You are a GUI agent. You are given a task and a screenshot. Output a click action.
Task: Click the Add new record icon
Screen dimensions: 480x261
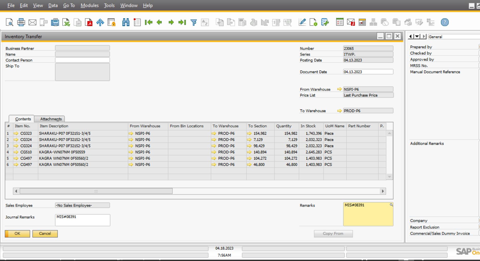(x=137, y=22)
